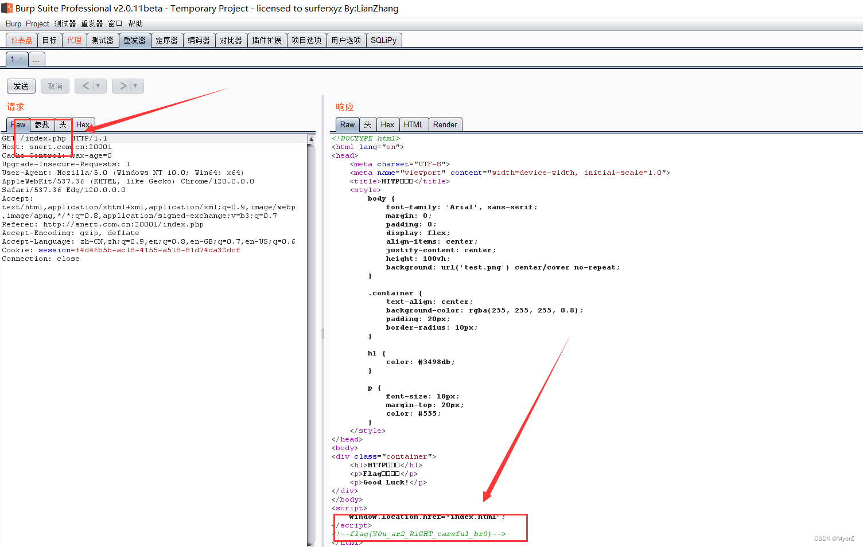This screenshot has height=547, width=863.
Task: Switch to the SQLiPy tab
Action: point(383,40)
